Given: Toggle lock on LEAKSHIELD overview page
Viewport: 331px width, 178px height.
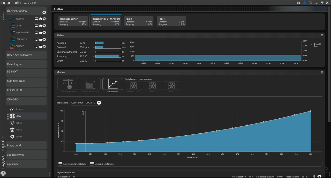Looking at the screenshot, I should point(40,39).
